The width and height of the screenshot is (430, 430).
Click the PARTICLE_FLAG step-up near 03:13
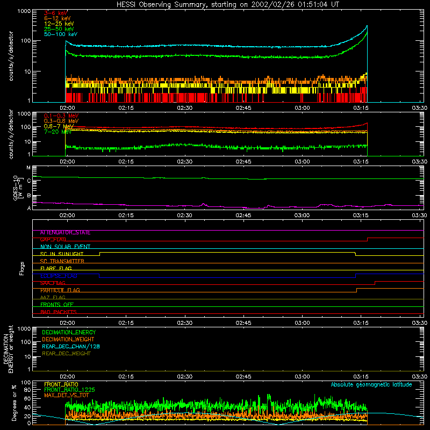[x=357, y=290]
